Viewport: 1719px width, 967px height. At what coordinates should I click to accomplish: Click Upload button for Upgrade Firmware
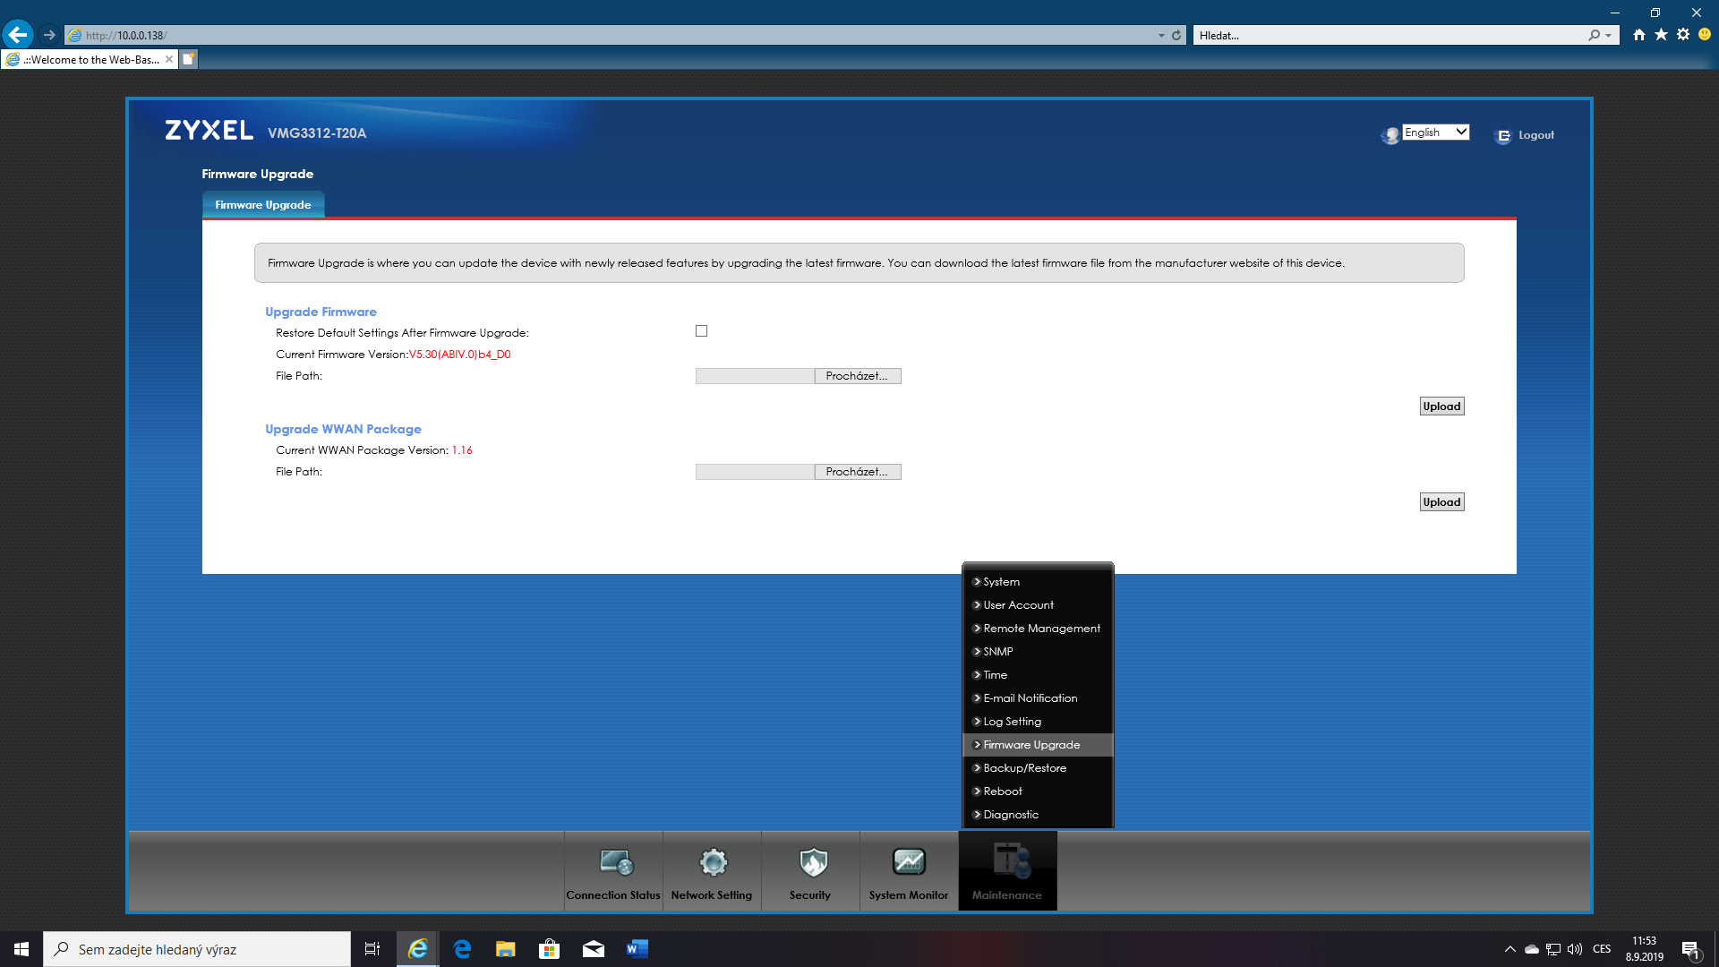[1441, 406]
